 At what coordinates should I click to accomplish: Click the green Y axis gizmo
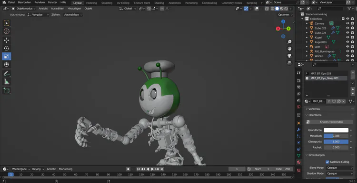288,29
